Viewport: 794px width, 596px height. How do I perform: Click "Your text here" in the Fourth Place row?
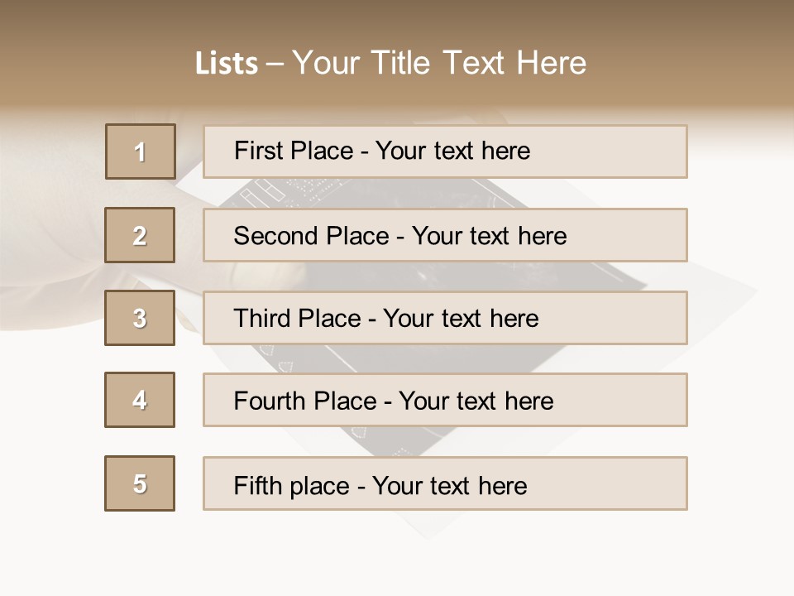click(476, 401)
